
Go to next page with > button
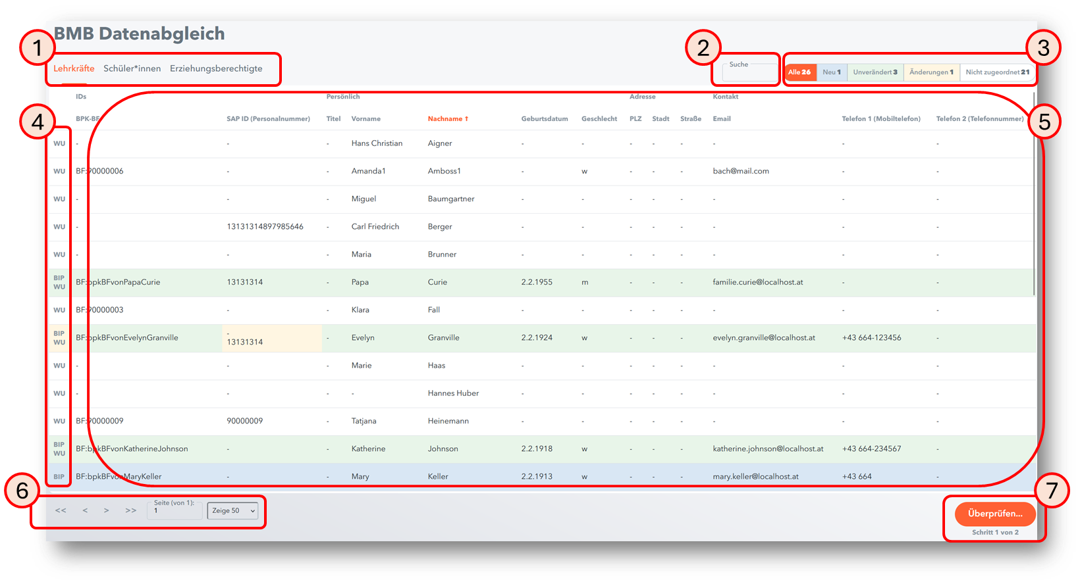pos(107,510)
